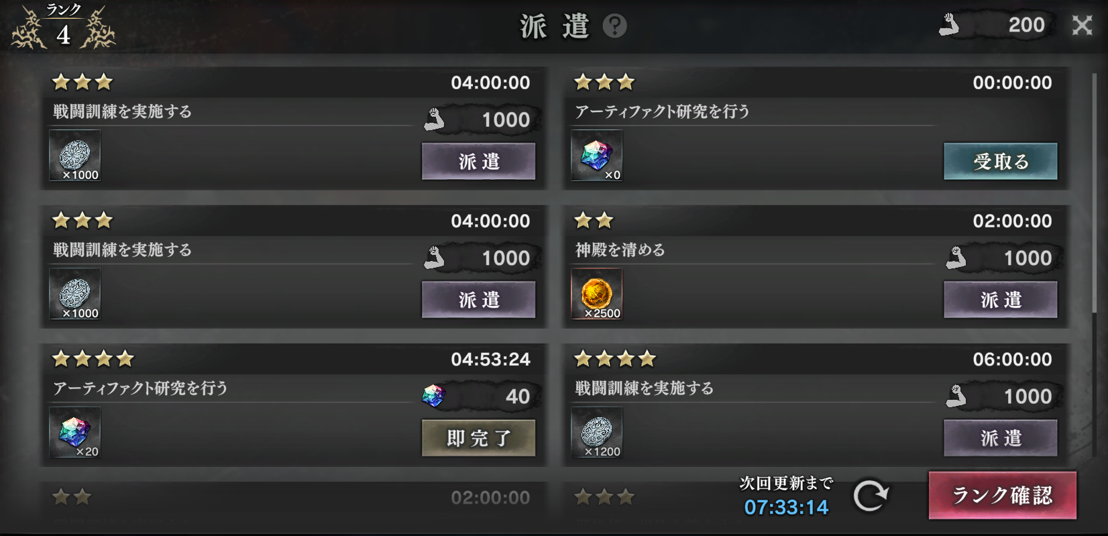This screenshot has height=536, width=1108.
Task: Instantly finish with the 即完了 button
Action: (x=478, y=437)
